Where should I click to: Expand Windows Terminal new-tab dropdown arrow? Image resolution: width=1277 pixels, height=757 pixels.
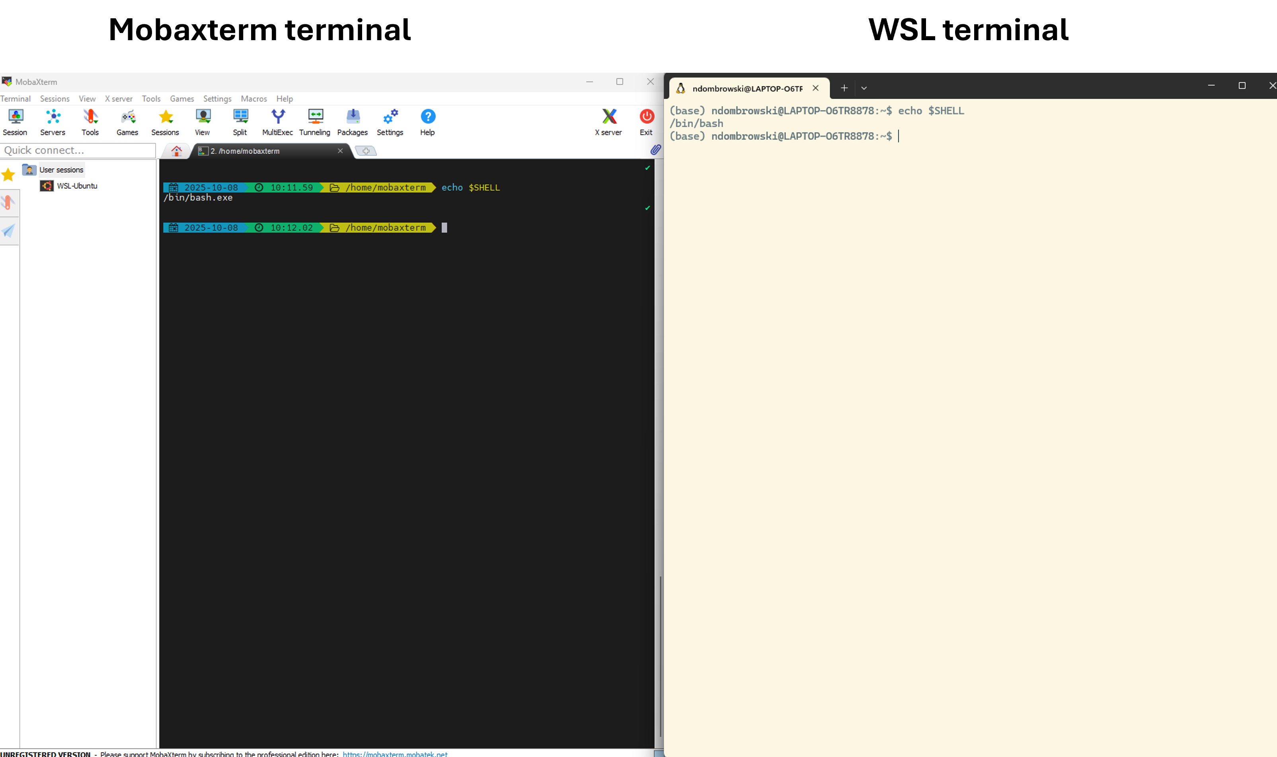click(x=864, y=88)
